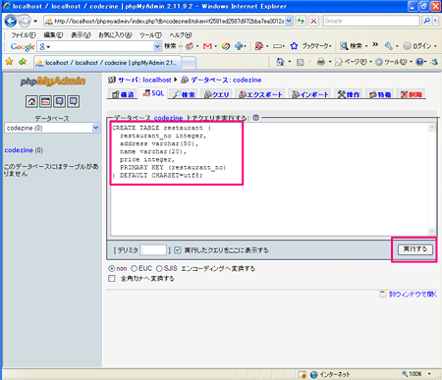Select the SJIS encoding radio button

[159, 268]
